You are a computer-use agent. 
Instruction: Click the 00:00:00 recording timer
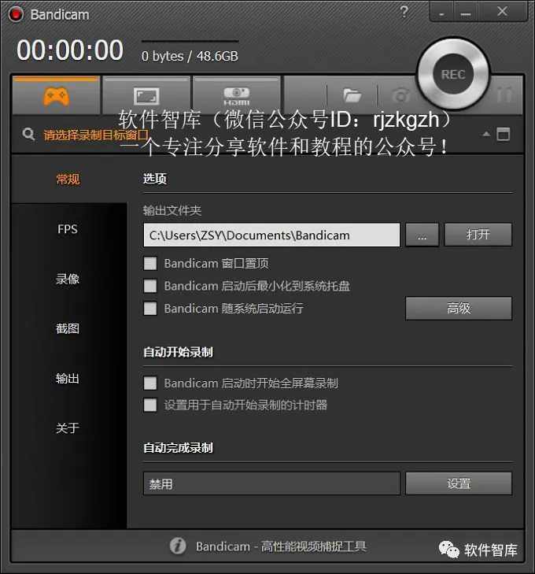click(x=70, y=50)
